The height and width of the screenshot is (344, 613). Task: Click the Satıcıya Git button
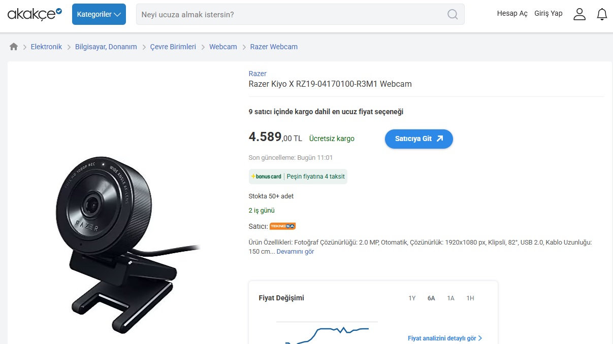tap(419, 139)
